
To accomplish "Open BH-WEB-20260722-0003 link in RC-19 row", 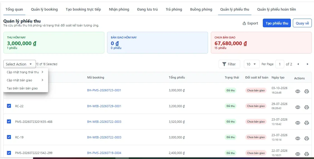I will (104, 137).
